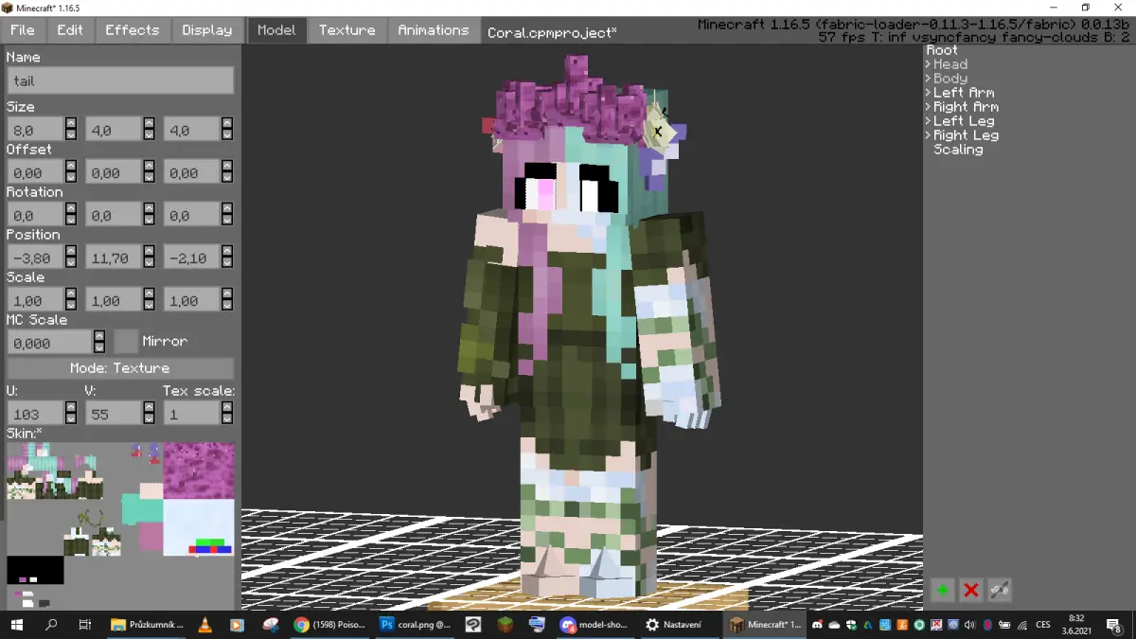Open the File menu
Image resolution: width=1136 pixels, height=639 pixels.
[22, 30]
